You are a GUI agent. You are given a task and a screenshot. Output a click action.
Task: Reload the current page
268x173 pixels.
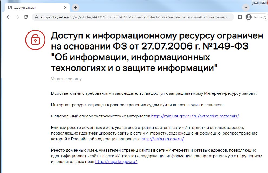(26, 17)
